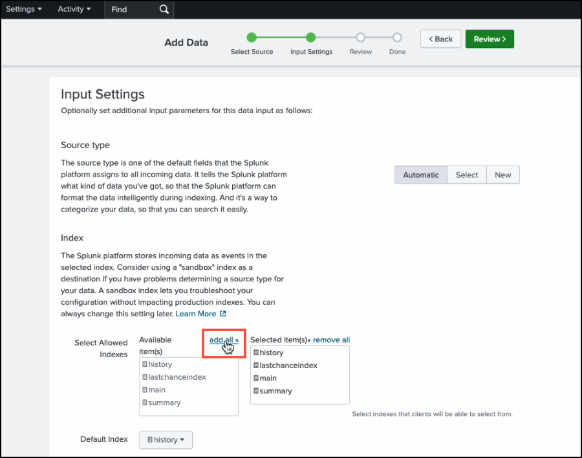
Task: Set source type to Automatic
Action: click(420, 175)
